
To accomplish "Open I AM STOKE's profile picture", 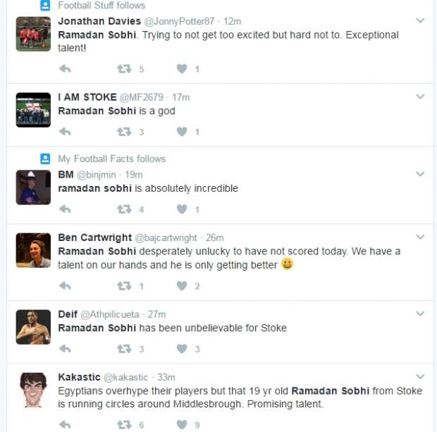I will [33, 109].
